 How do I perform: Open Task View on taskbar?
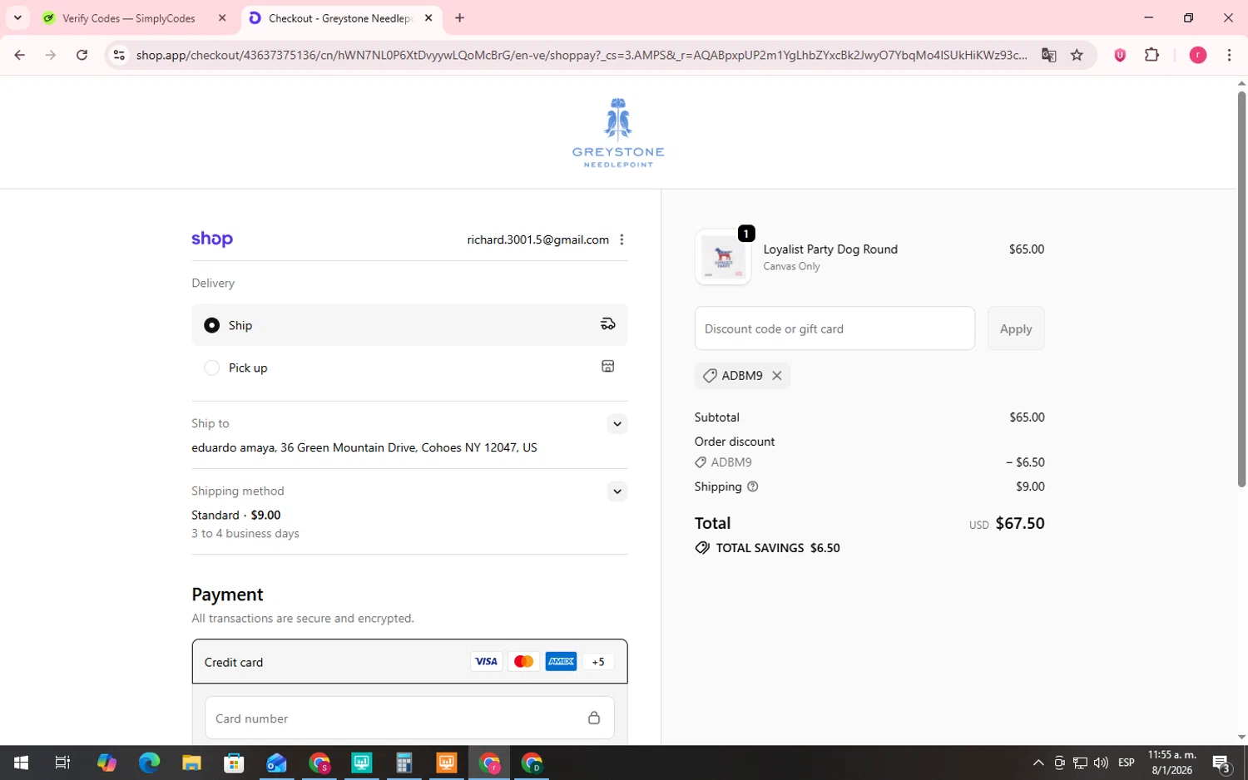62,763
